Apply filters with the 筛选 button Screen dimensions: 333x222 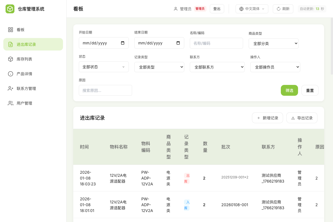(289, 90)
